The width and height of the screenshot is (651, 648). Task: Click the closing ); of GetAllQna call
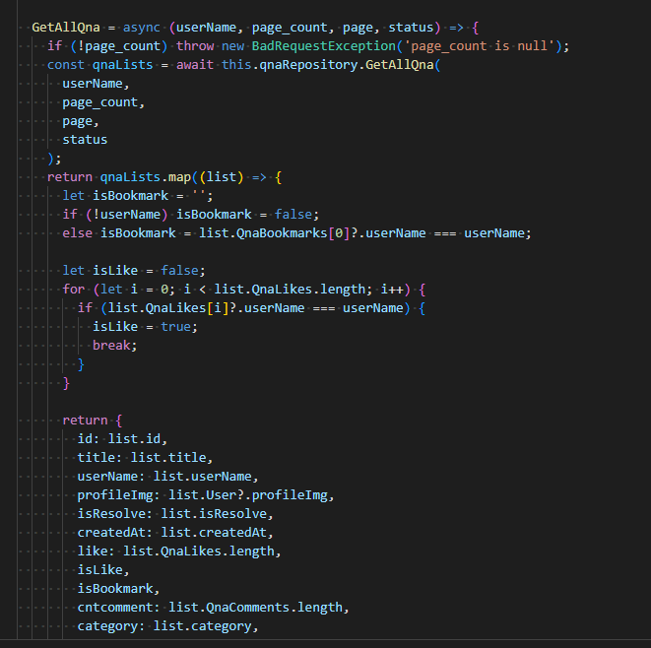(54, 159)
